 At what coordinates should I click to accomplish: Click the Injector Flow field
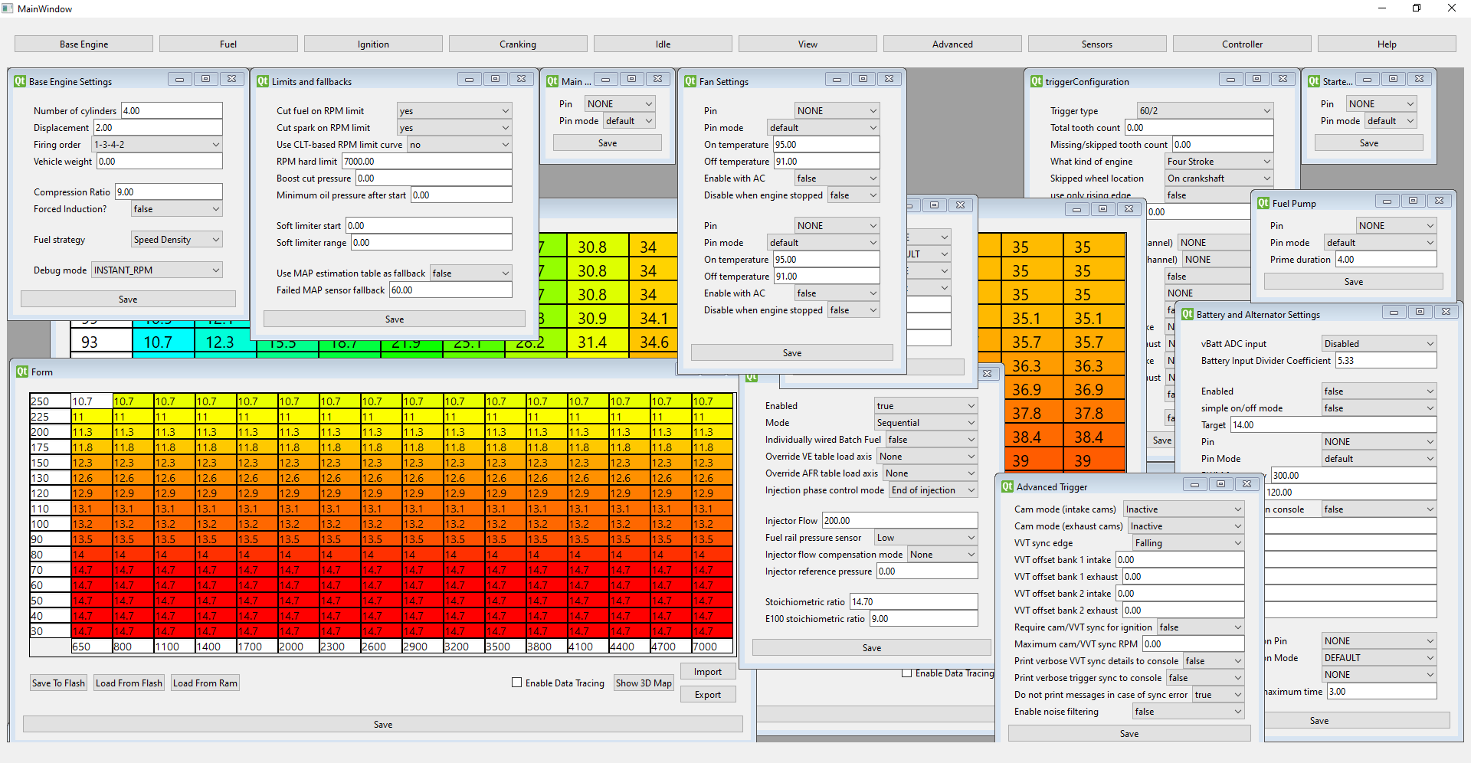pyautogui.click(x=900, y=521)
